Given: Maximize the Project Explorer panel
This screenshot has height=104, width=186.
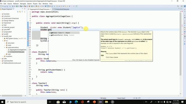Looking at the screenshot, I should point(25,9).
